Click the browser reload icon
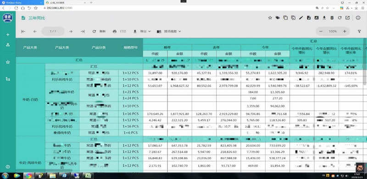The image size is (367, 179). (x=16, y=8)
